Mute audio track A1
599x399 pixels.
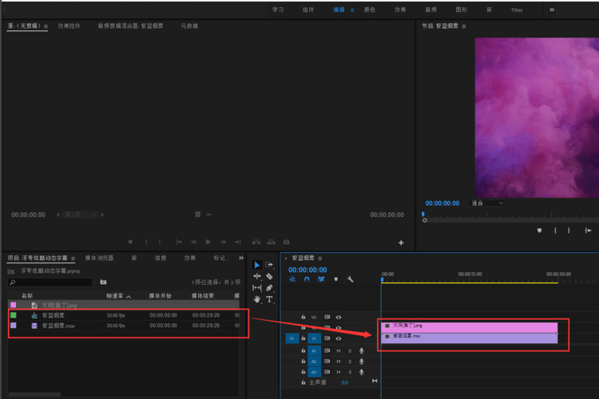click(339, 350)
